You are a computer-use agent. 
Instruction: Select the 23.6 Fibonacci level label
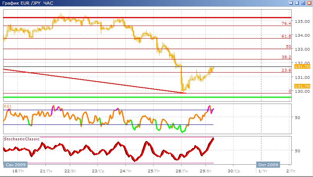[286, 70]
